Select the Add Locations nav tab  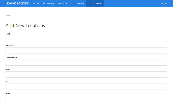(x=95, y=3)
